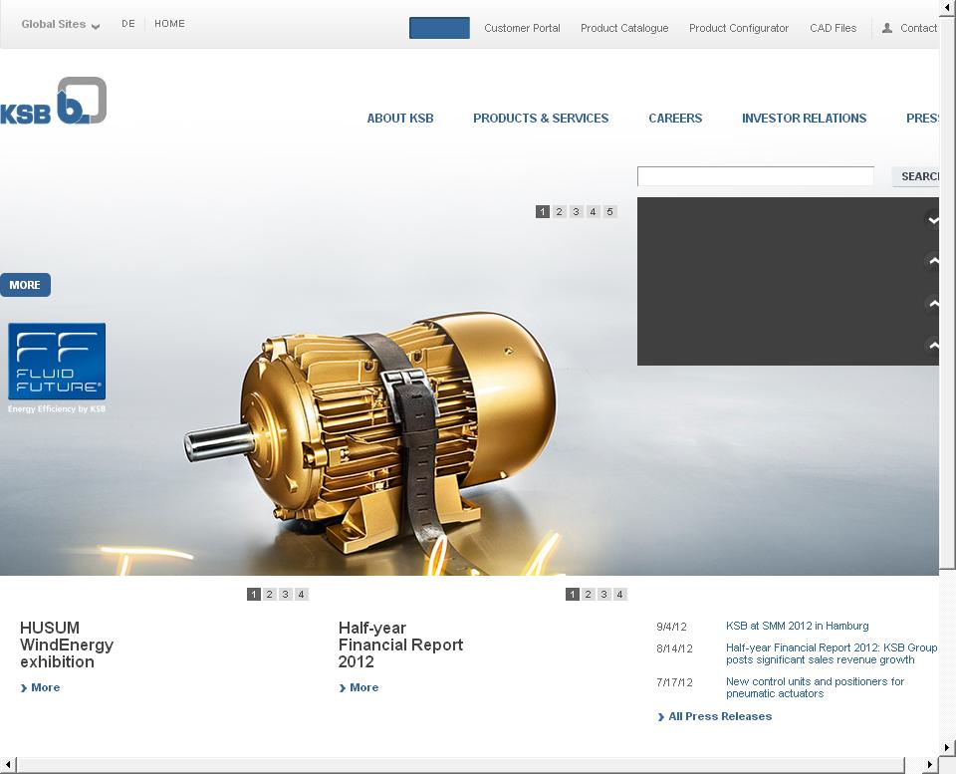Open PRODUCTS & SERVICES menu

(x=541, y=119)
